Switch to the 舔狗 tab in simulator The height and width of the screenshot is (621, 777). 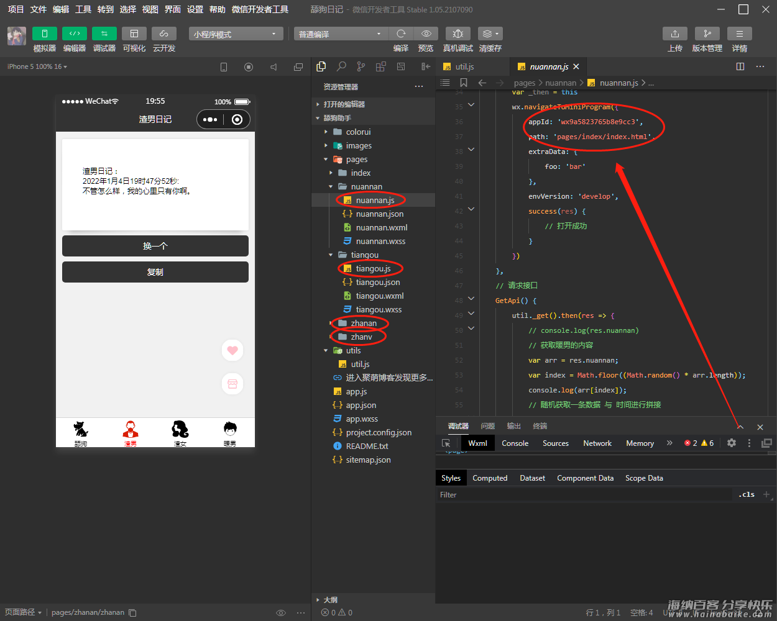point(81,433)
